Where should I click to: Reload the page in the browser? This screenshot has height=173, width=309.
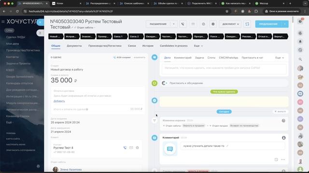tap(17, 12)
